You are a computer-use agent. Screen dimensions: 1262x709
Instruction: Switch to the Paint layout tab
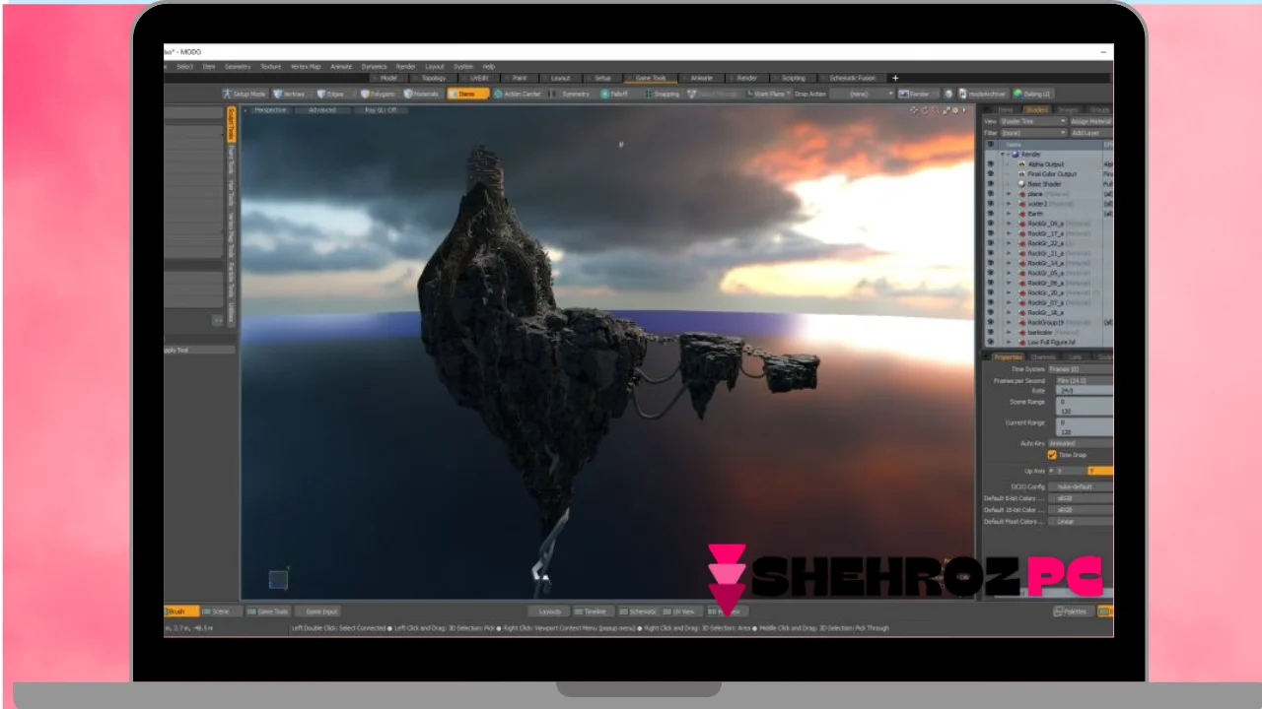tap(520, 78)
